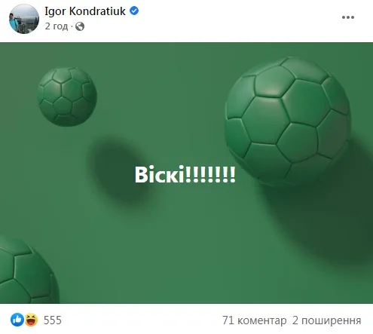This screenshot has height=334, width=373.
Task: Open the '71 коментар' comments link
Action: (254, 320)
